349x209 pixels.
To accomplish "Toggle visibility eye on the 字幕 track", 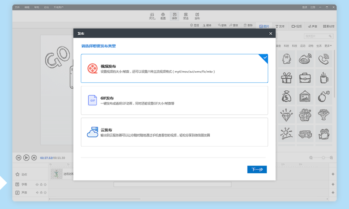I will coord(37,185).
